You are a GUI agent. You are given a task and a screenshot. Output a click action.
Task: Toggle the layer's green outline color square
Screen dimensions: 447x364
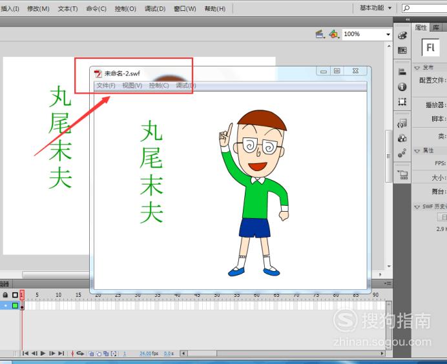pyautogui.click(x=15, y=306)
